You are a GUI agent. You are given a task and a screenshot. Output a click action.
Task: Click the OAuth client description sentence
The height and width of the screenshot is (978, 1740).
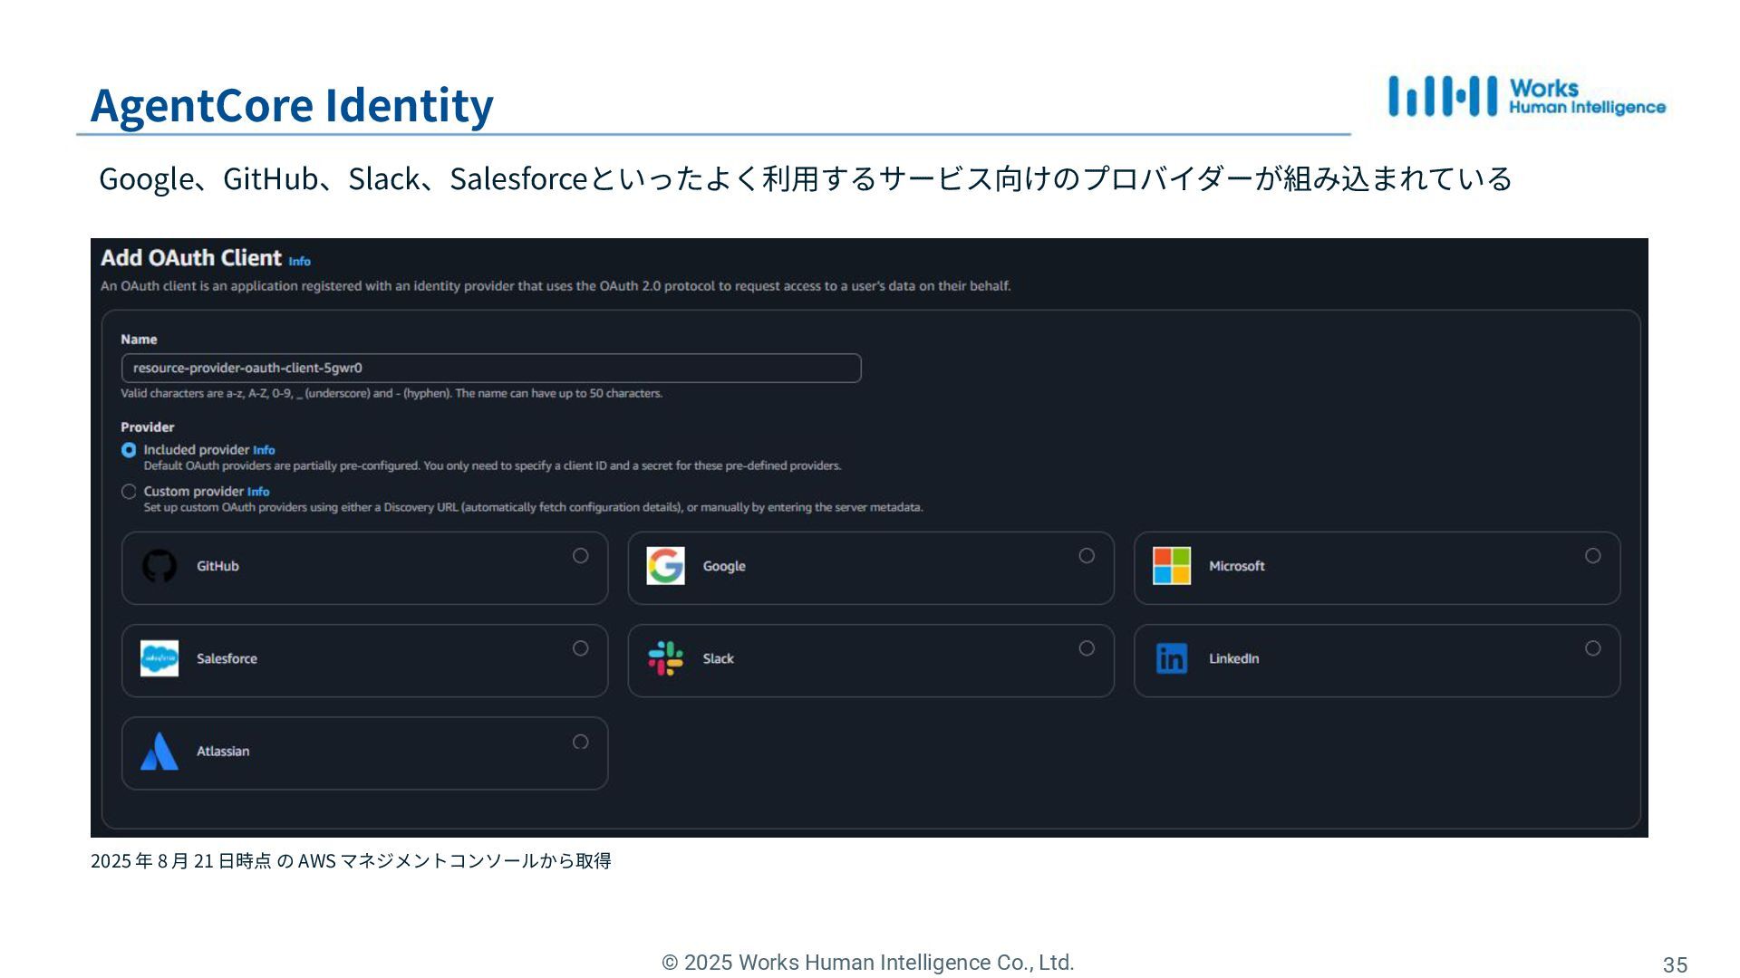[x=556, y=286]
